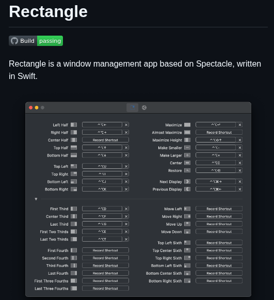Click the Center layout icon
Image resolution: width=274 pixels, height=300 pixels.
coord(187,163)
